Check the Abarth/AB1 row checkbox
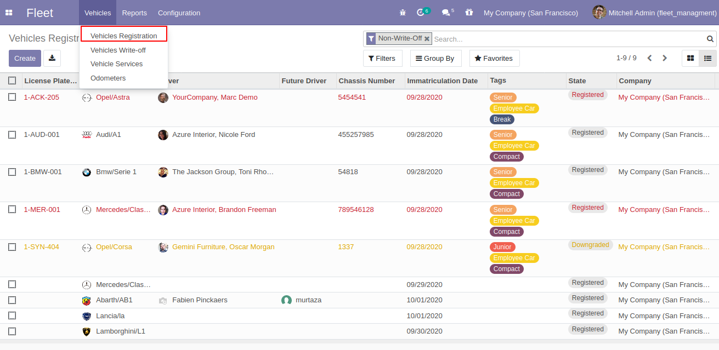This screenshot has width=719, height=350. click(x=12, y=300)
